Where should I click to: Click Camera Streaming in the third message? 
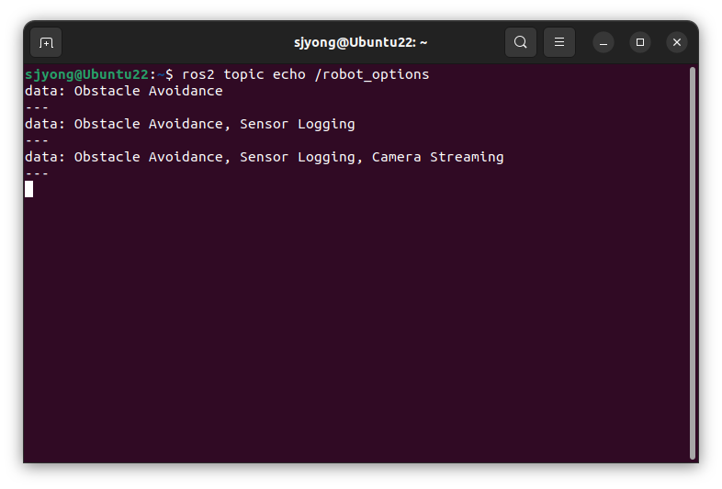coord(438,157)
